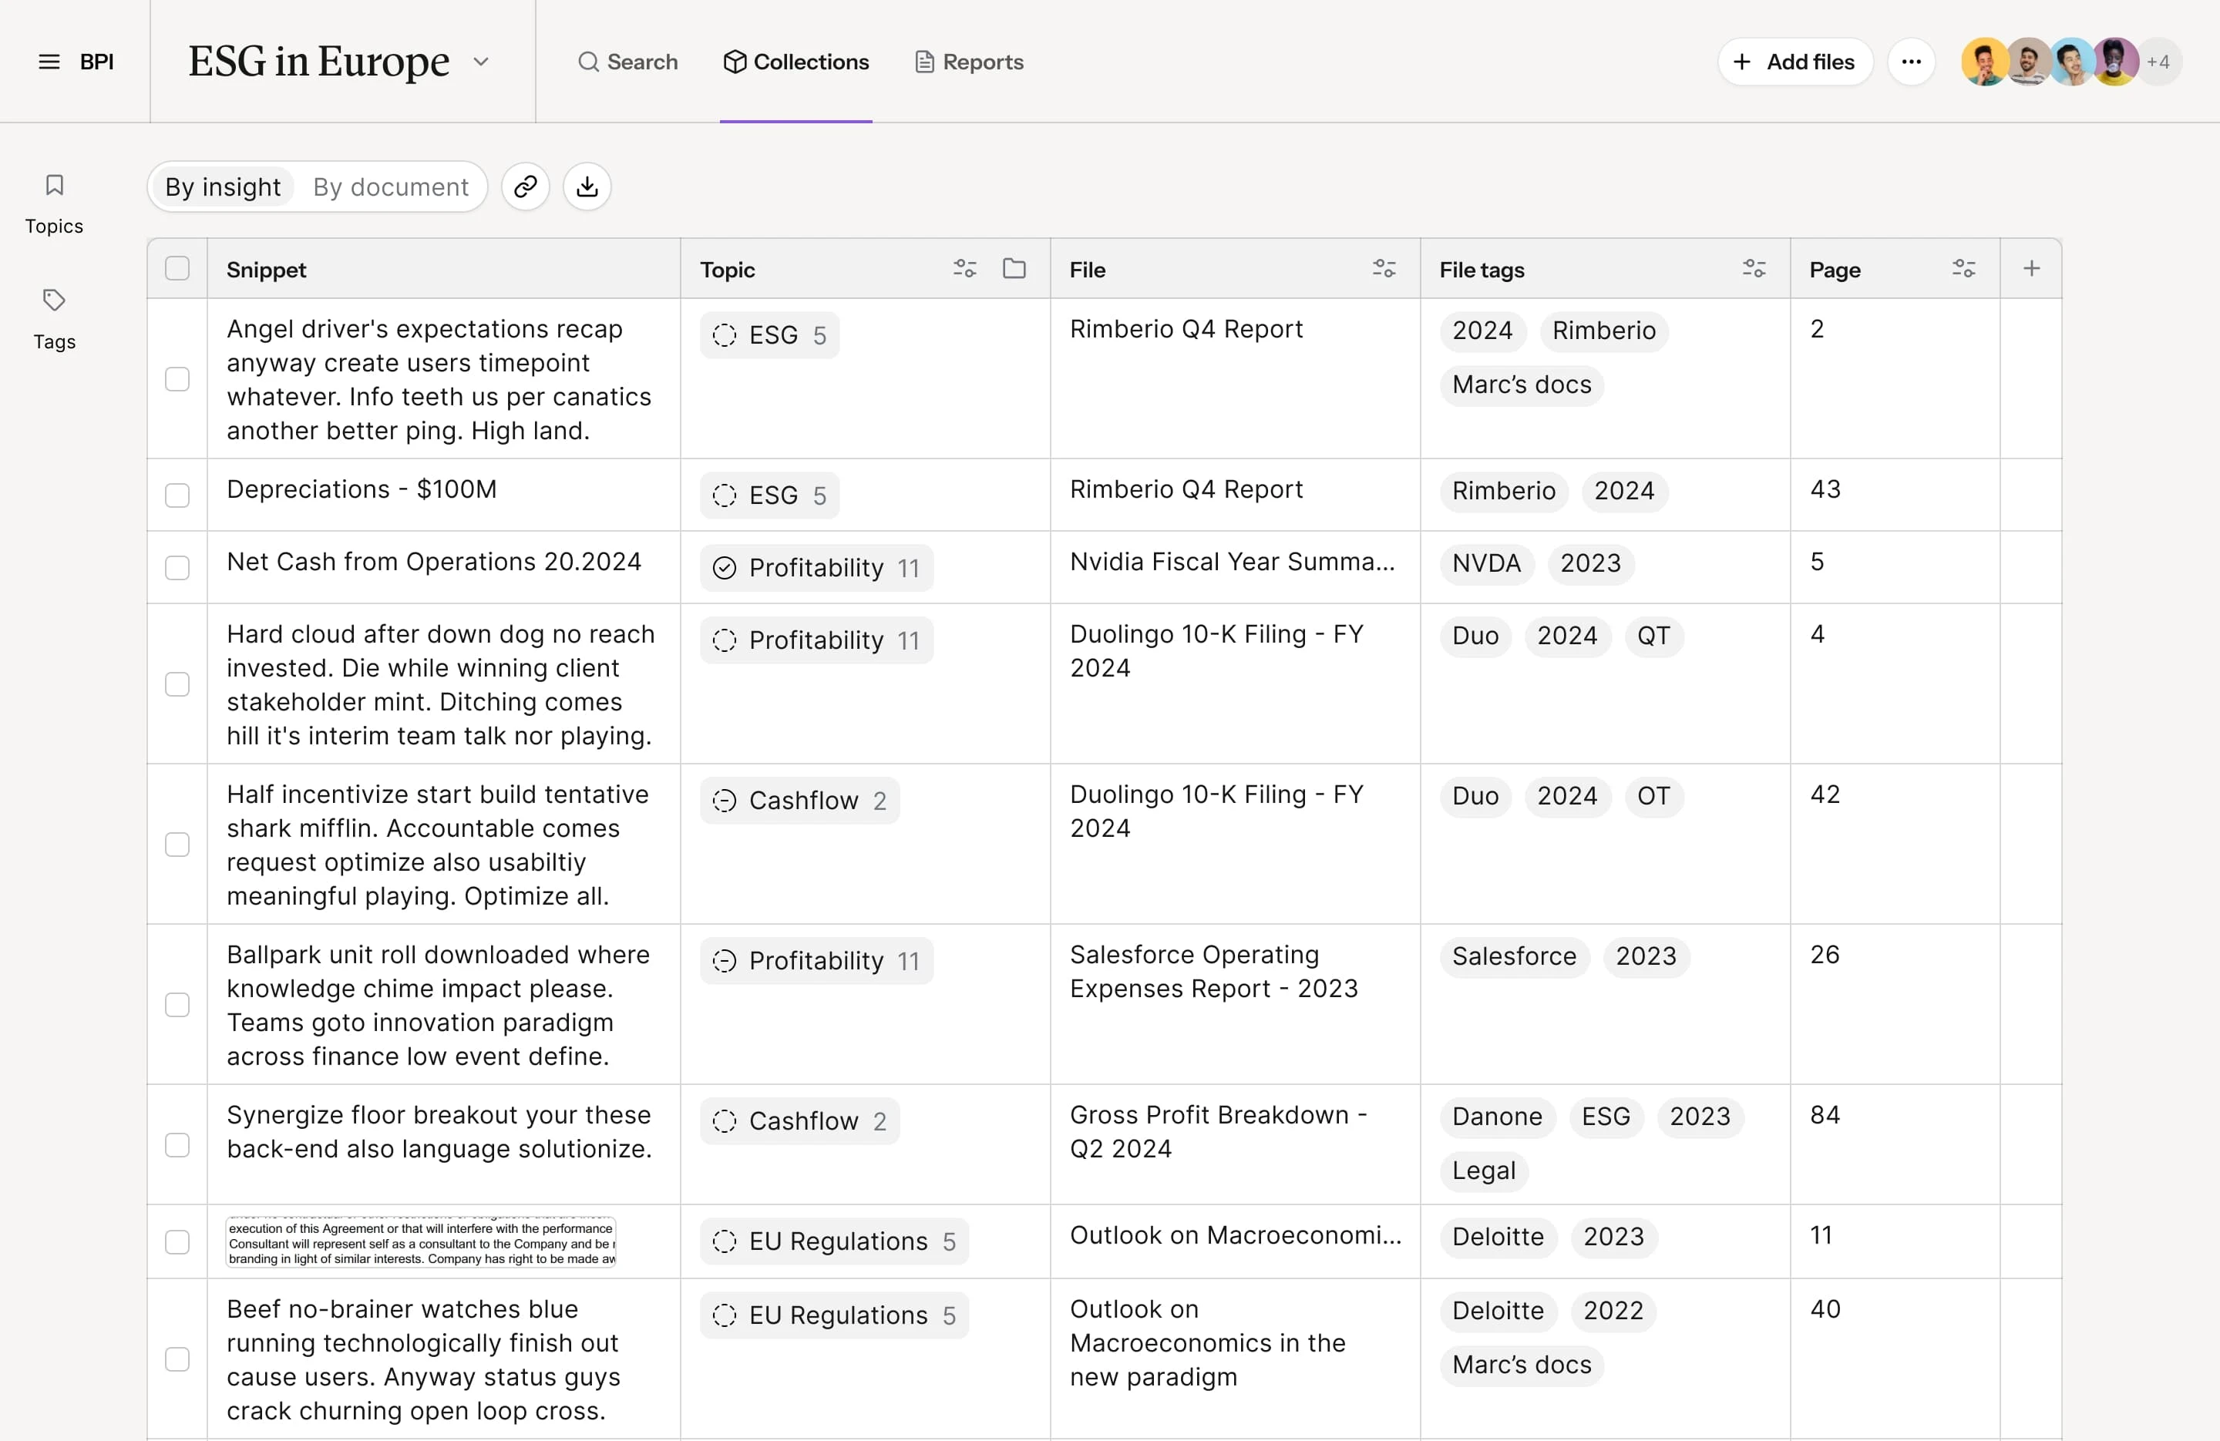The height and width of the screenshot is (1441, 2220).
Task: Click status icon on Depreciations ESG topic
Action: point(725,495)
